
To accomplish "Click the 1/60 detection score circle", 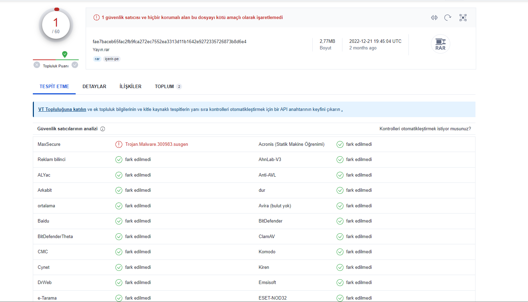I will [56, 26].
